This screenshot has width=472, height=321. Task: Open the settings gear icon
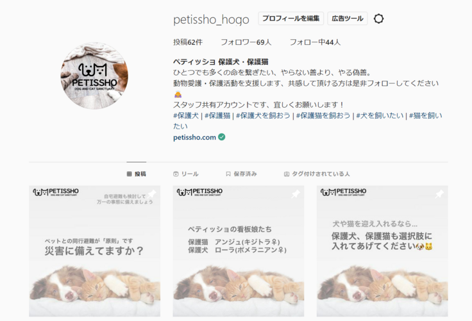(378, 19)
